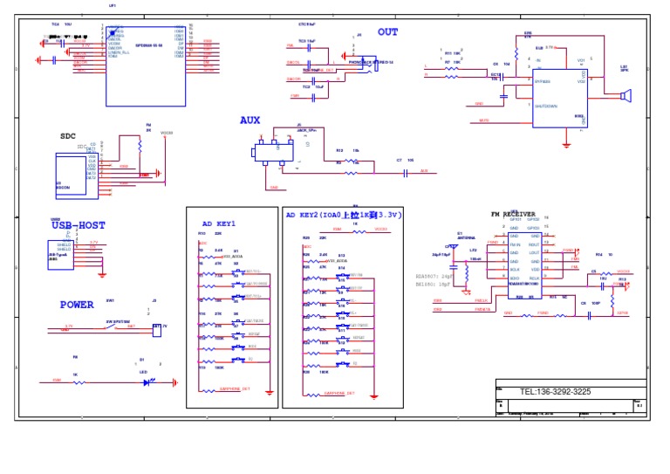This screenshot has height=474, width=670.
Task: Click the "USB-HOST" section heading
Action: (x=79, y=225)
